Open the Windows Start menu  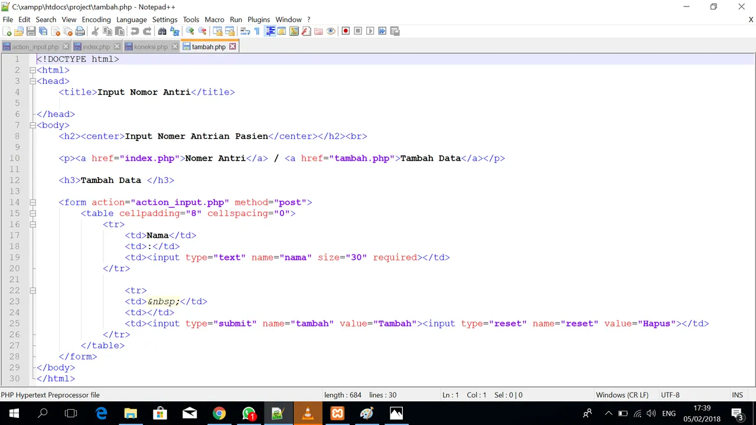tap(14, 413)
